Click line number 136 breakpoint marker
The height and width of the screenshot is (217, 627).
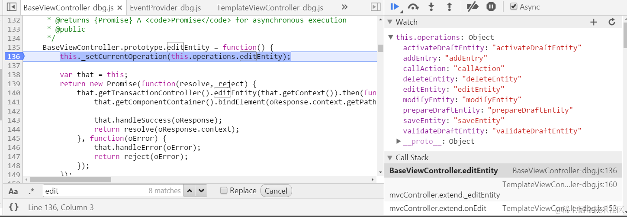[14, 56]
